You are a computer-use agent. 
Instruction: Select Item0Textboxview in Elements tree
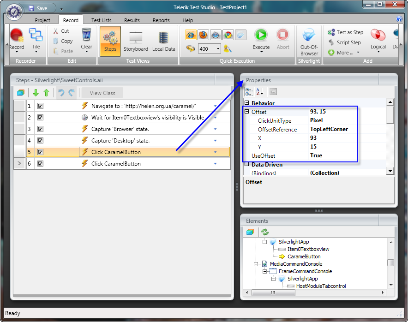click(x=308, y=249)
